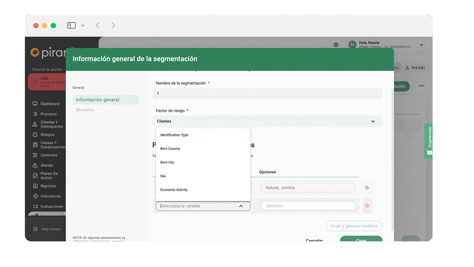Click the Indicadores target icon

tap(35, 196)
